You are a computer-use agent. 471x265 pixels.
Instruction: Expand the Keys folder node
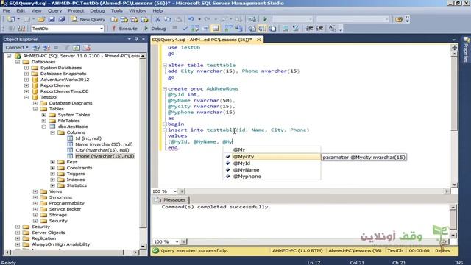click(x=53, y=162)
